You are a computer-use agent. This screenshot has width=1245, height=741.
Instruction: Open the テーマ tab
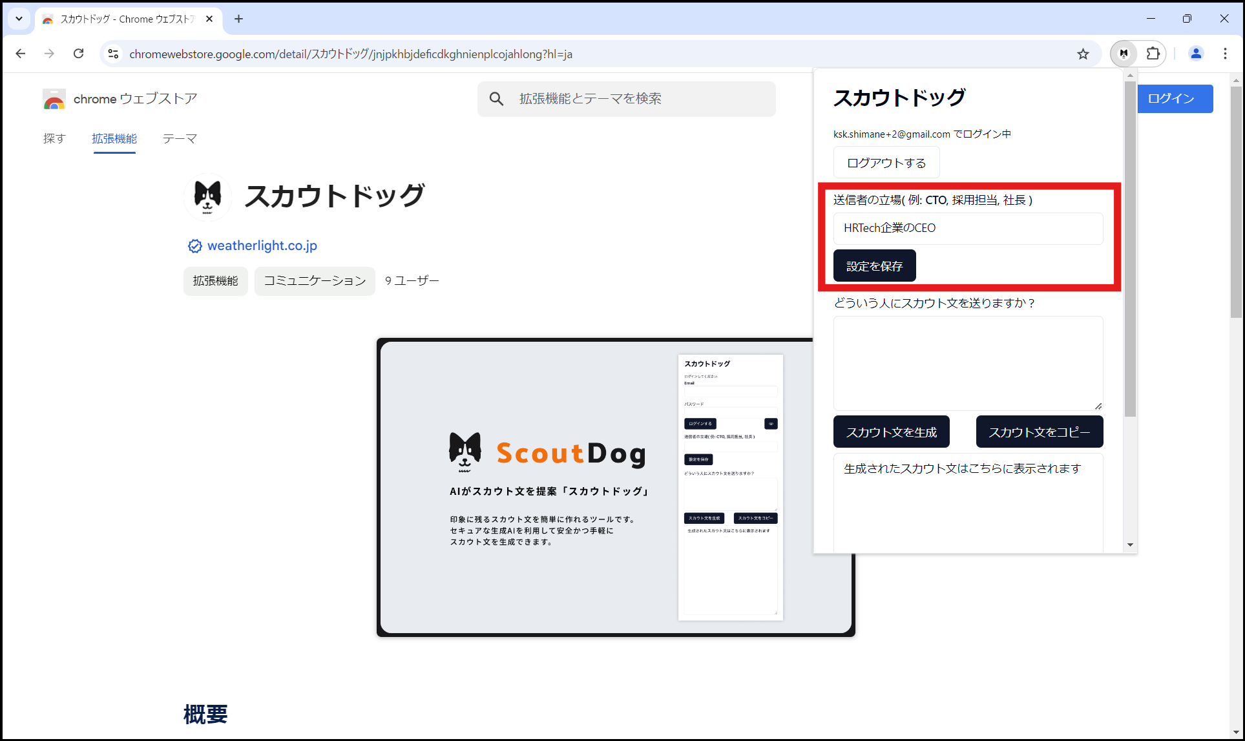[x=180, y=139]
